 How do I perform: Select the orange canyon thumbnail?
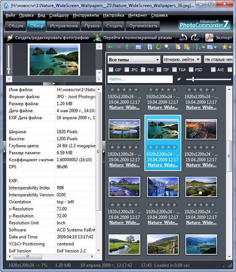(201, 129)
